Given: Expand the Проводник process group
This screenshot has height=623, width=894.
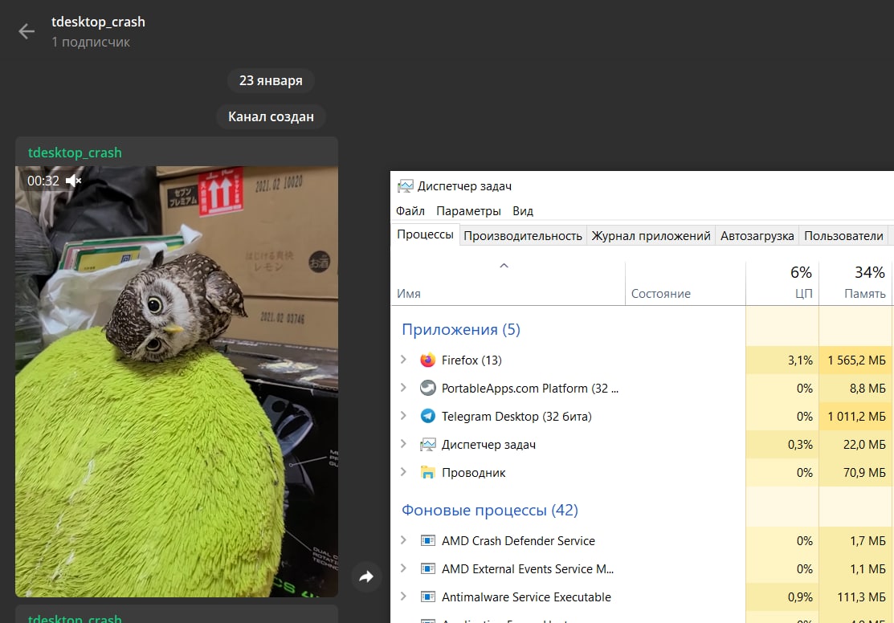Looking at the screenshot, I should [x=404, y=472].
